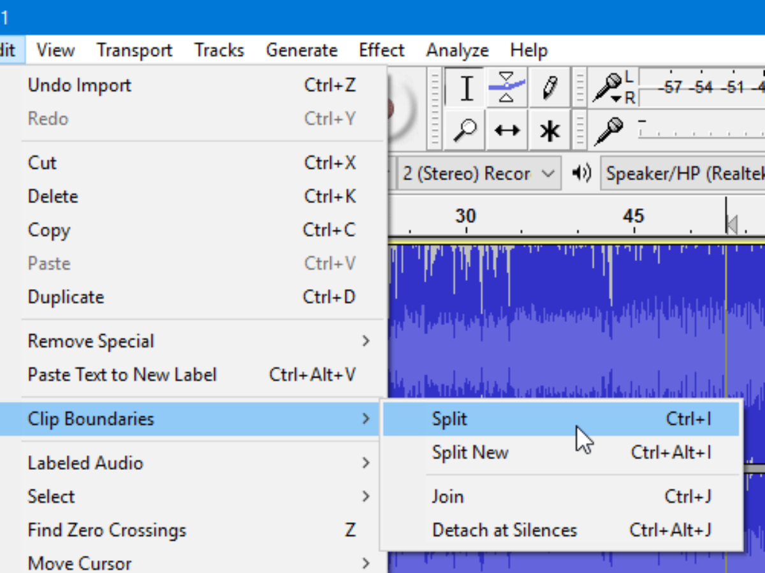Select the Draw pencil tool
The image size is (765, 573).
pos(549,88)
